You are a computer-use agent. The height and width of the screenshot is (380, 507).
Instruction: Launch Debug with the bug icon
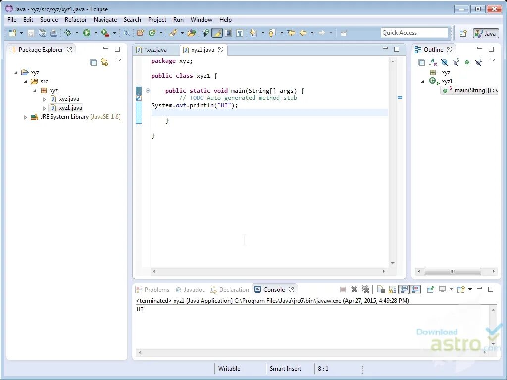(x=68, y=33)
